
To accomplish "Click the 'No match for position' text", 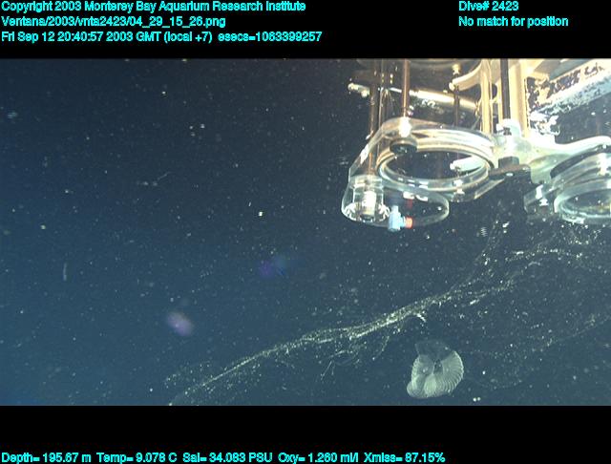I will click(514, 21).
